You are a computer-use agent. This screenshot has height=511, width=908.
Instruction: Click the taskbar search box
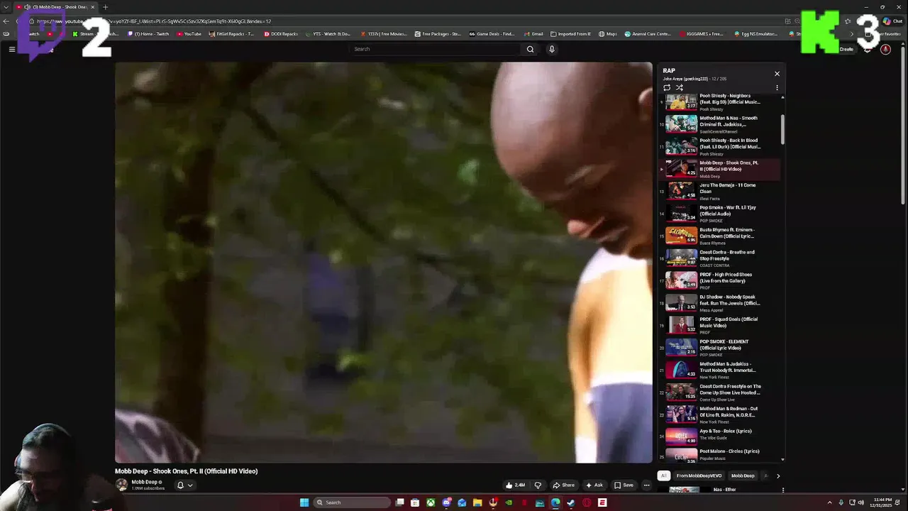(352, 502)
